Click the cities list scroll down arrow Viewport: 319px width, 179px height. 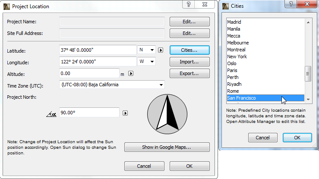(308, 99)
